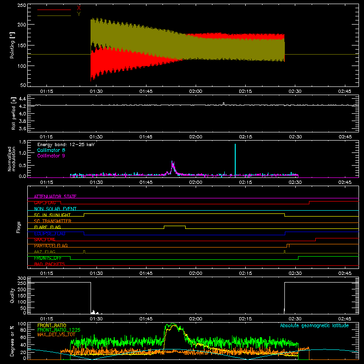The image size is (364, 364).
Task: Click the 01:45 time label under the Roll period plot
Action: [x=146, y=137]
